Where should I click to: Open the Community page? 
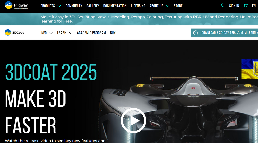click(x=74, y=6)
